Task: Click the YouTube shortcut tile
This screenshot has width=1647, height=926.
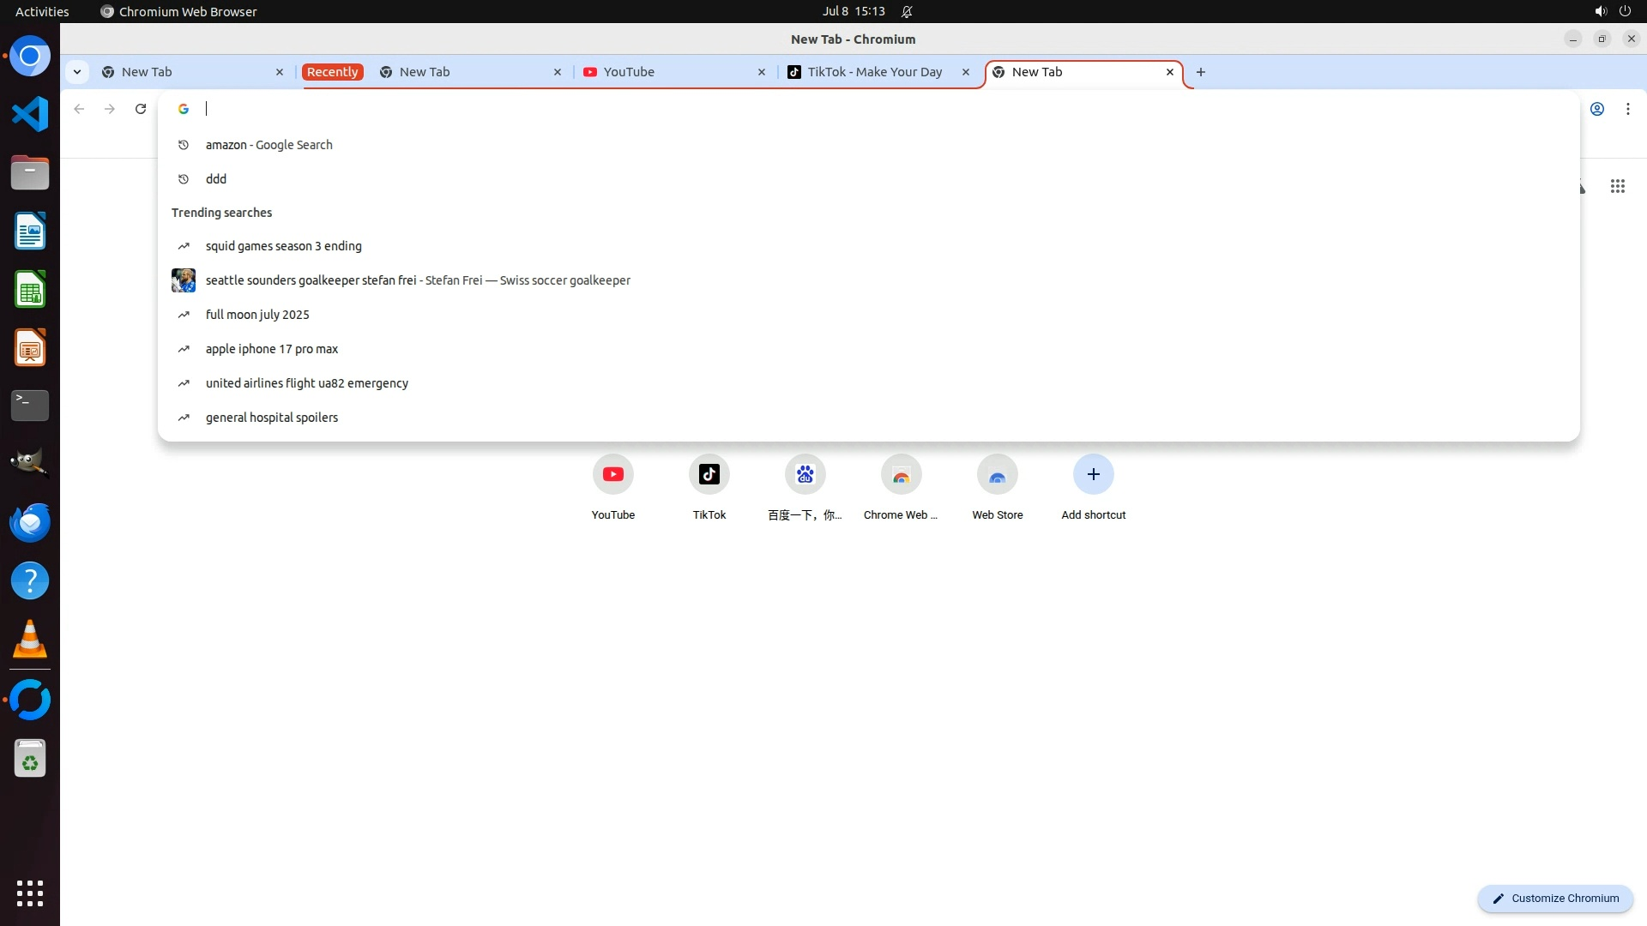Action: point(612,475)
